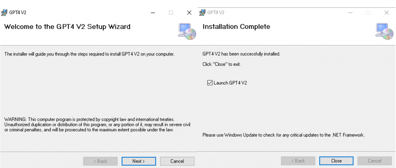The image size is (396, 168).
Task: Click the installer icon in the Installation Complete title bar
Action: pyautogui.click(x=202, y=12)
